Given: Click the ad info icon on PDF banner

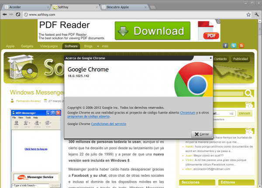Looking at the screenshot, I should click(218, 21).
